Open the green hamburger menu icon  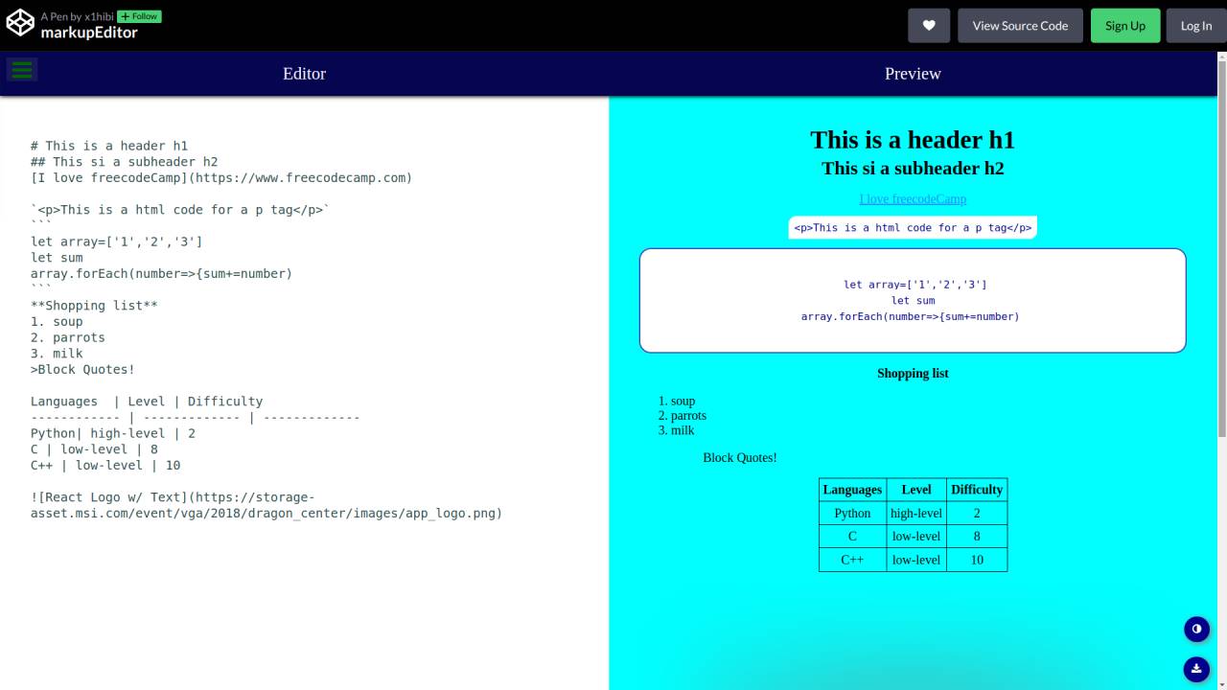(x=21, y=69)
